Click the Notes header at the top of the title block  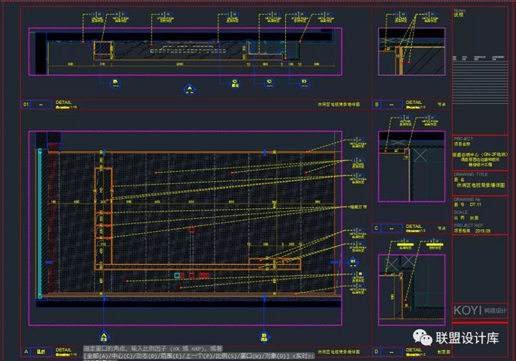click(459, 10)
